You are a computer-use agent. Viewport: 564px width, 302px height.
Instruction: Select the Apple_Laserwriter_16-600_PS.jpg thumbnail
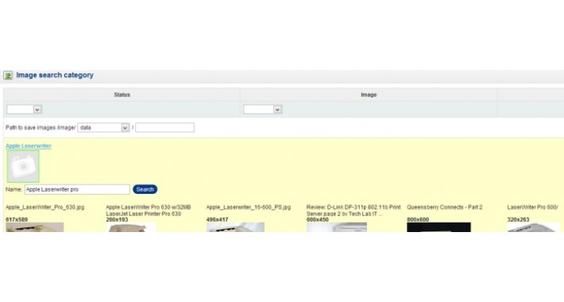[235, 227]
